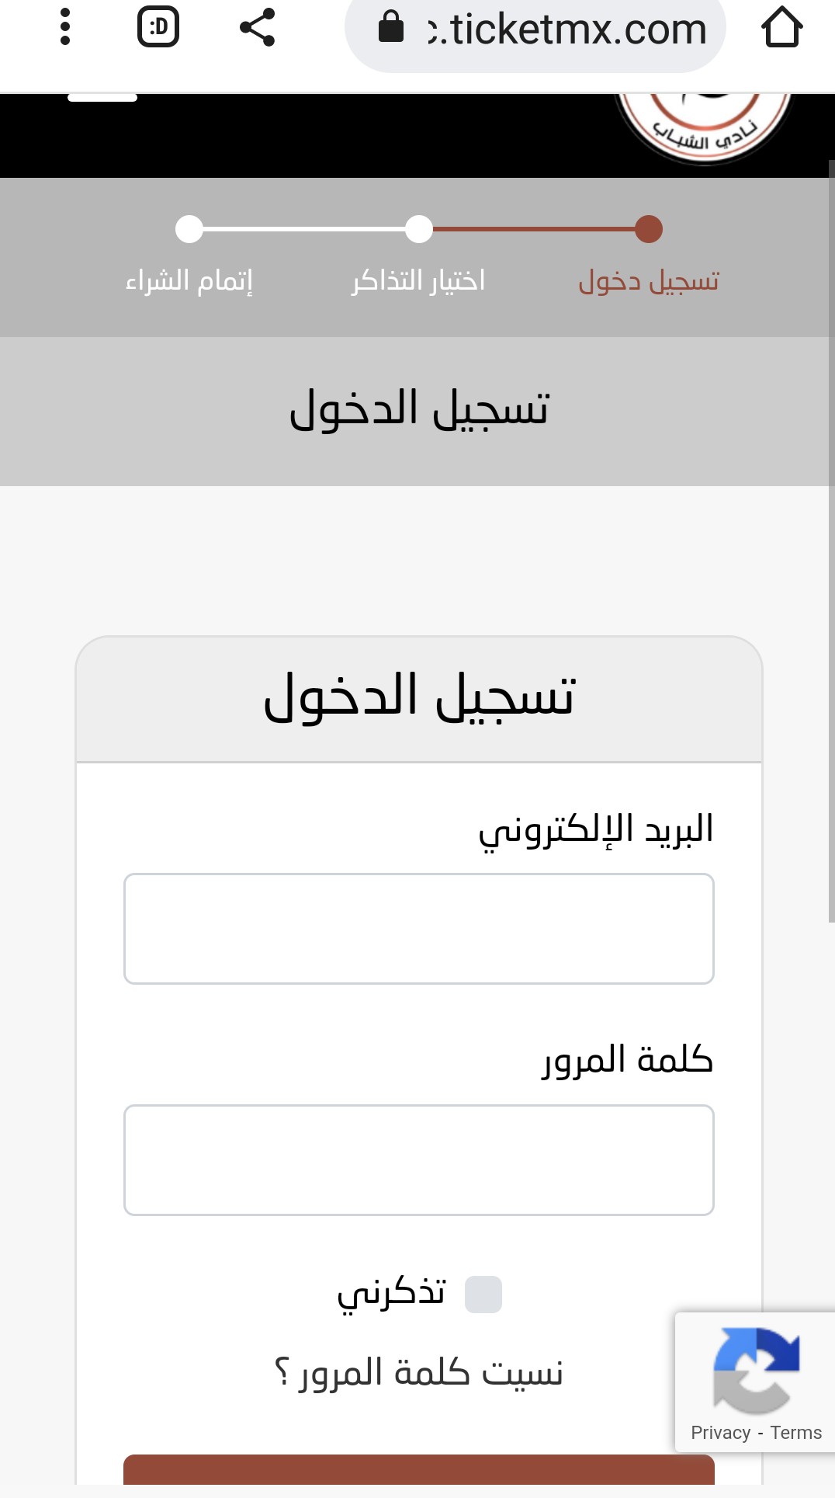This screenshot has width=835, height=1498.
Task: Check the تذكرني remember me checkbox
Action: click(483, 1295)
